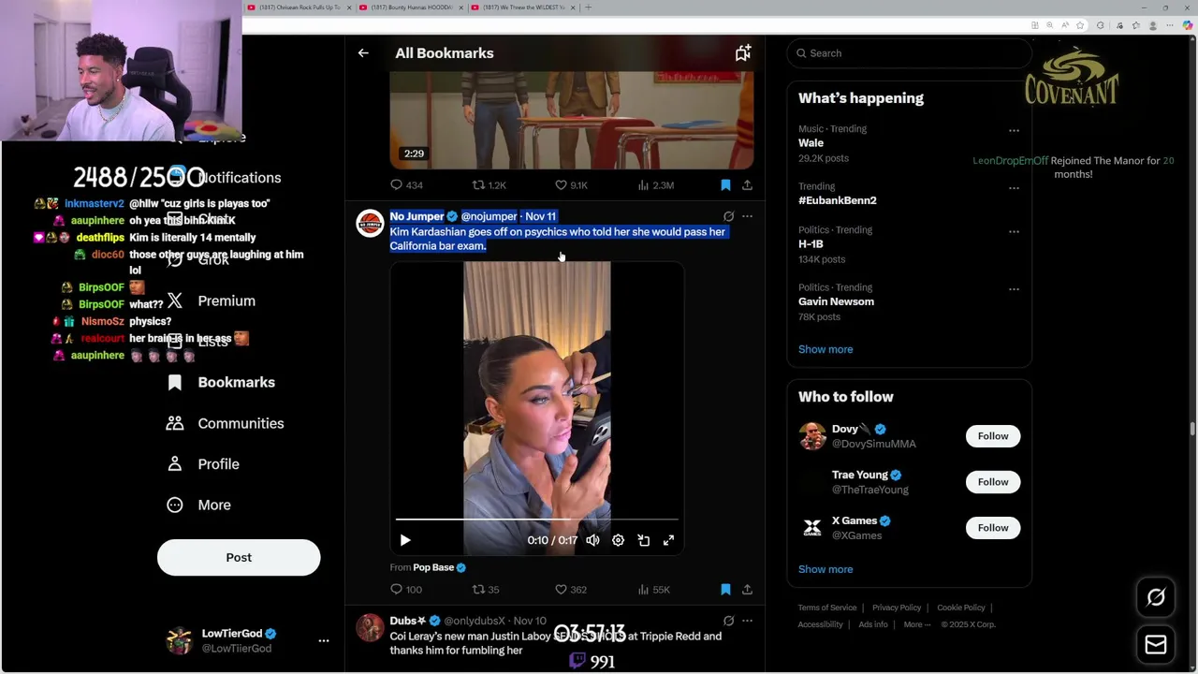The width and height of the screenshot is (1198, 674).
Task: Open Premium in sidebar
Action: pos(211,301)
